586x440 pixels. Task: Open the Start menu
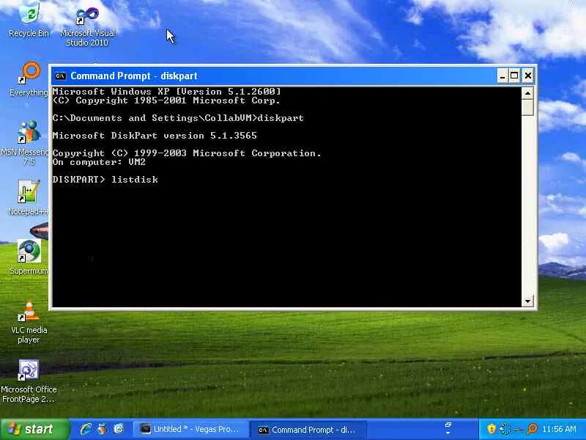click(34, 429)
